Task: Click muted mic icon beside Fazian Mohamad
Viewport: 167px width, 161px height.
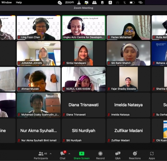Action: (x=109, y=37)
